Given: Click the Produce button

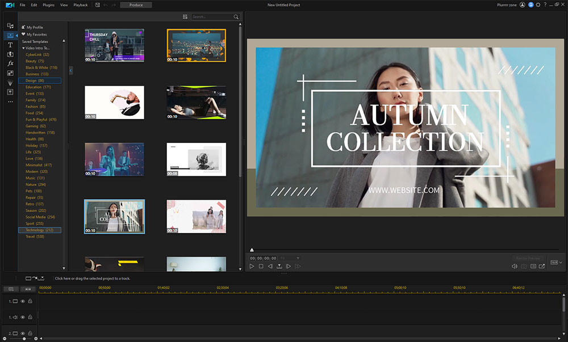Looking at the screenshot, I should coord(136,5).
